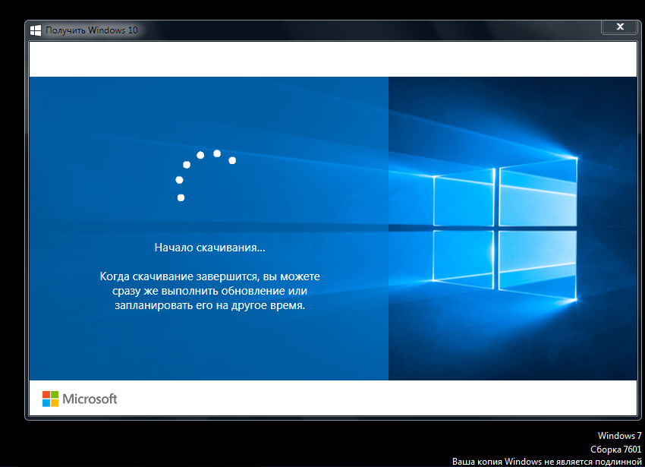Click the "Начало скачивания..." status text

coord(209,248)
